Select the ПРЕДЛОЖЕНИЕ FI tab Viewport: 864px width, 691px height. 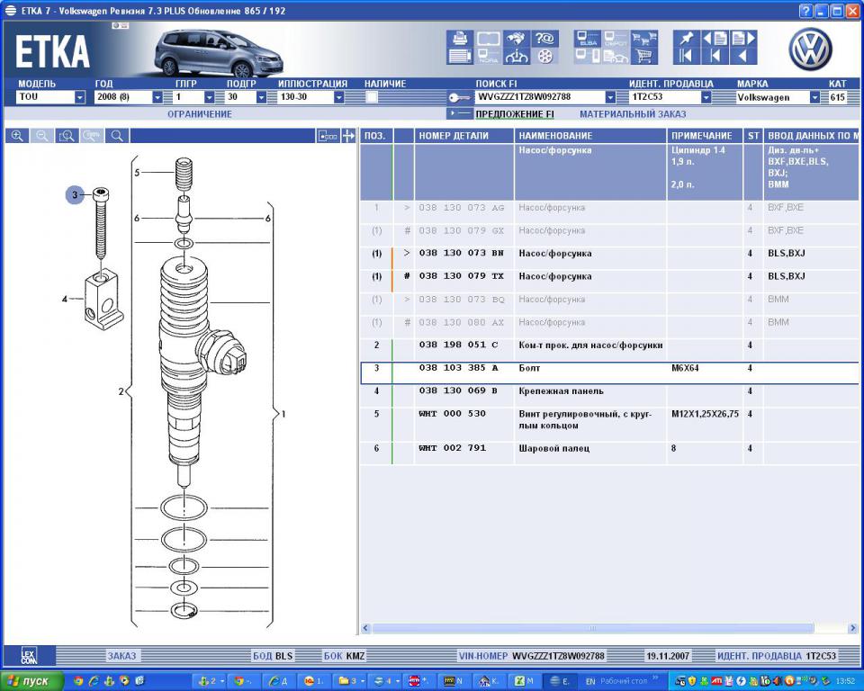click(x=515, y=114)
